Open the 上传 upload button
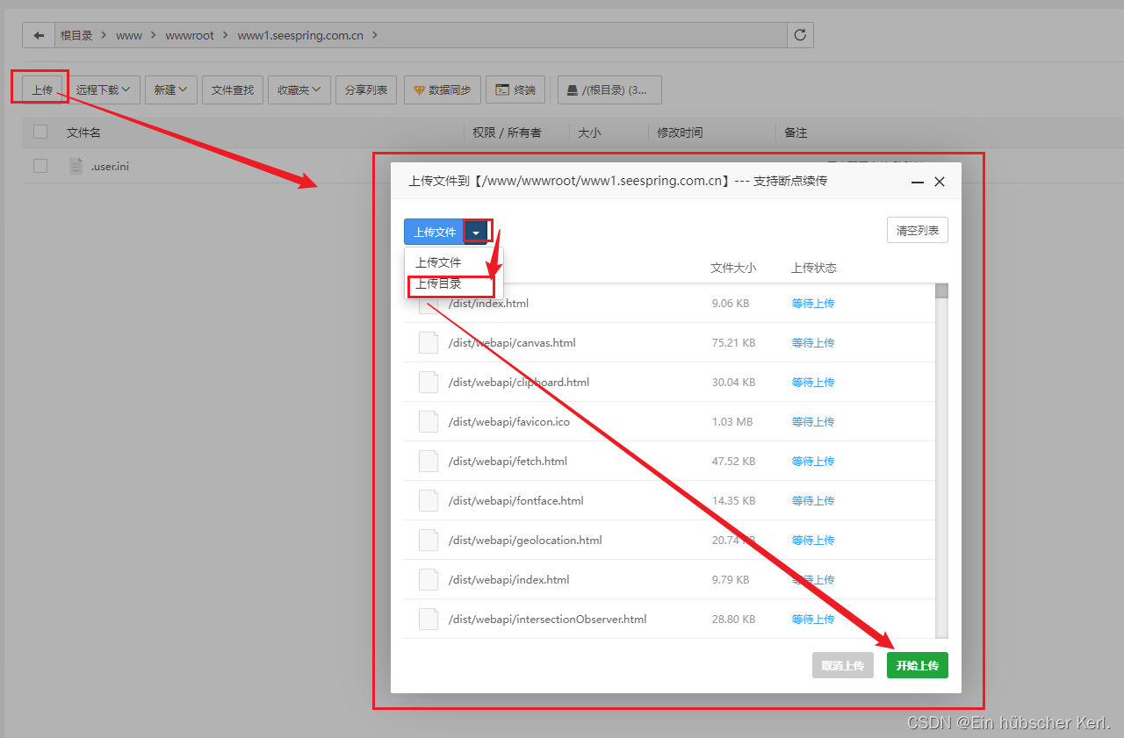Screen dimensions: 1124x738 coord(42,90)
